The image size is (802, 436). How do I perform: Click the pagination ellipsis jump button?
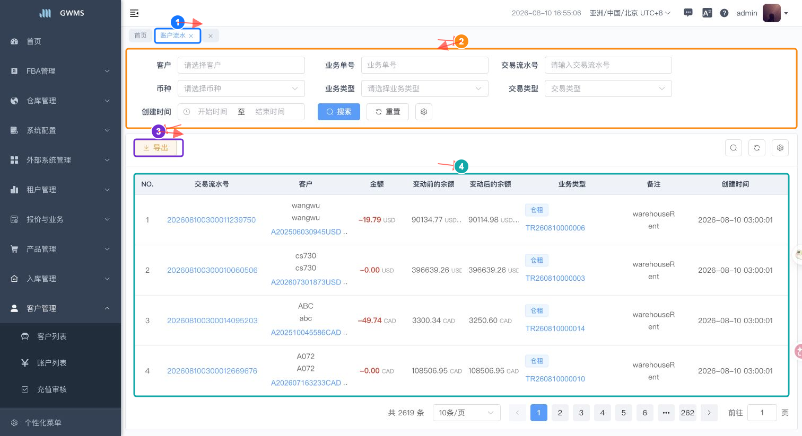(x=666, y=413)
